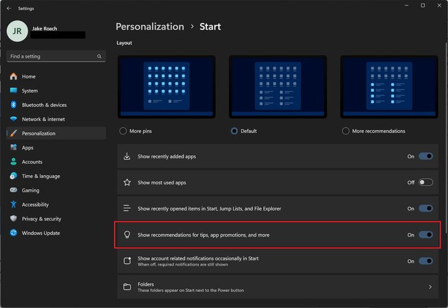Open Time & language settings
This screenshot has width=448, height=308.
(56, 176)
